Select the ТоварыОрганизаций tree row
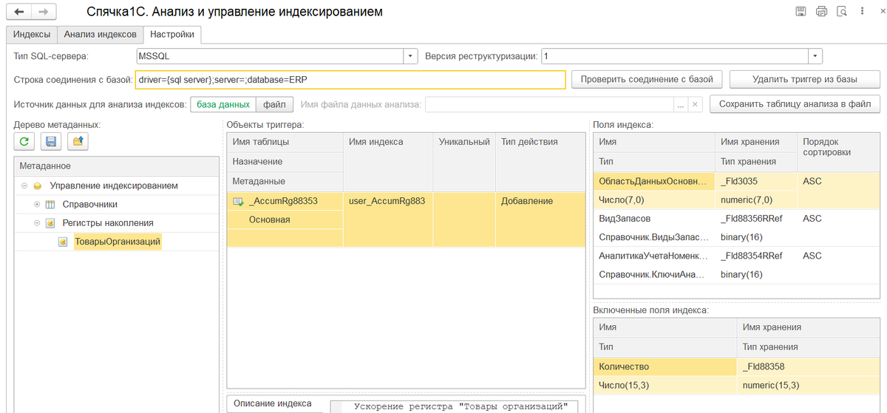This screenshot has width=887, height=413. (x=117, y=242)
